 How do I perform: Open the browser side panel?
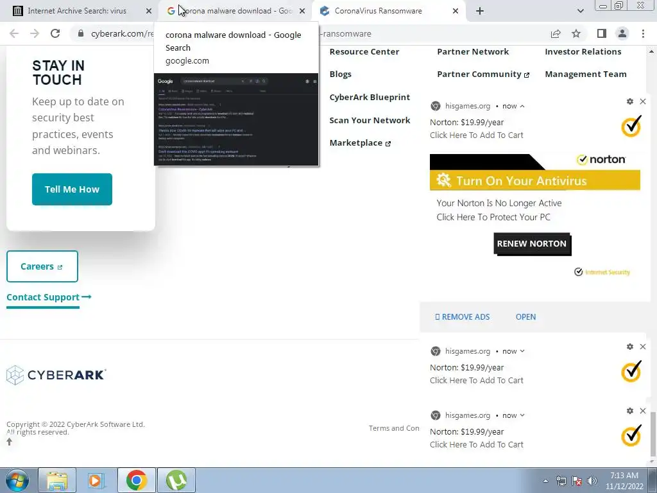tap(602, 33)
